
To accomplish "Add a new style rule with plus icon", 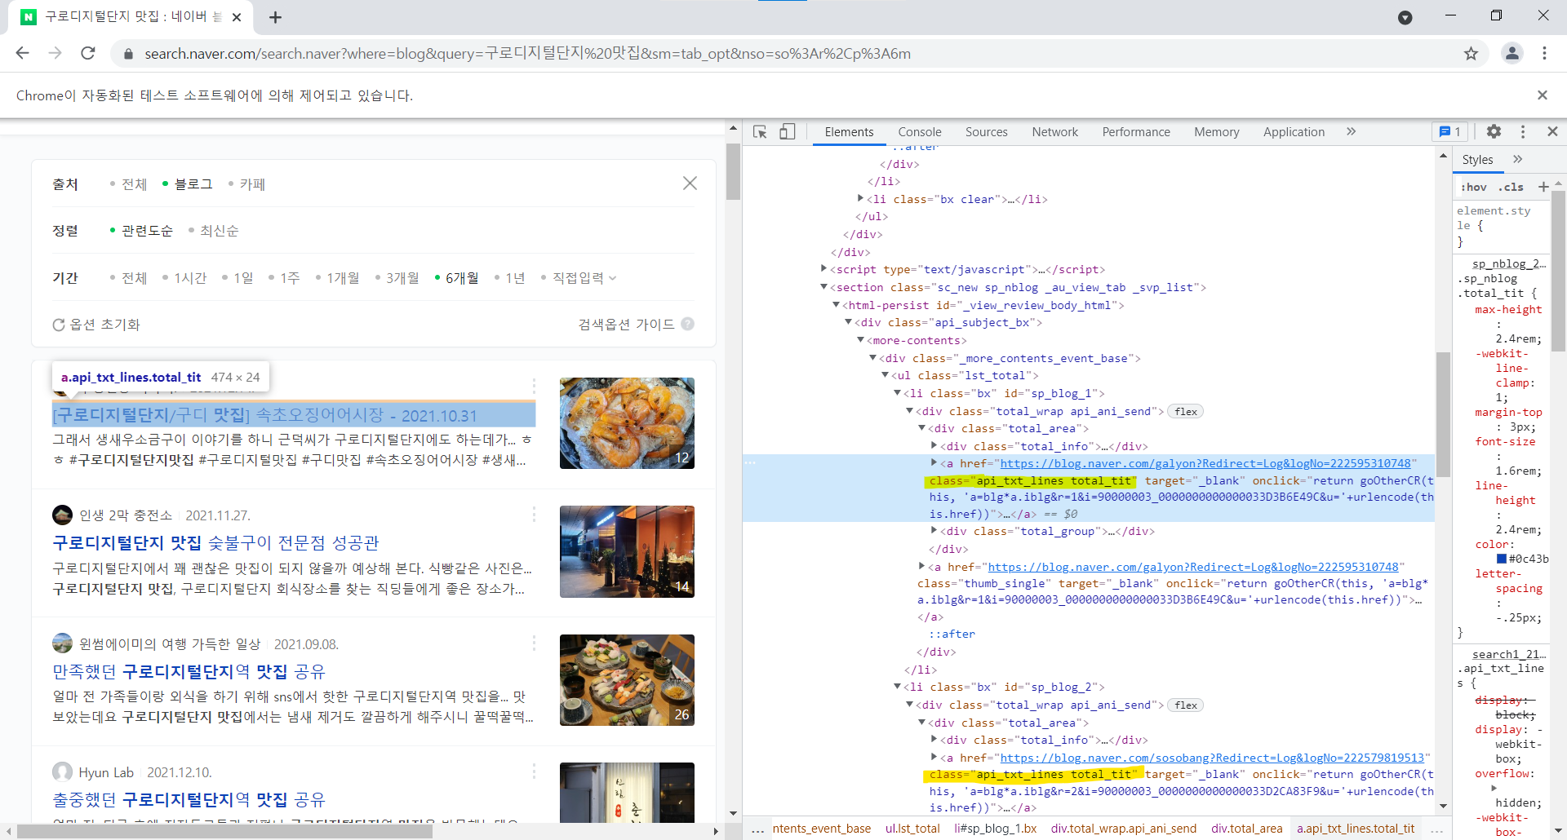I will point(1543,187).
